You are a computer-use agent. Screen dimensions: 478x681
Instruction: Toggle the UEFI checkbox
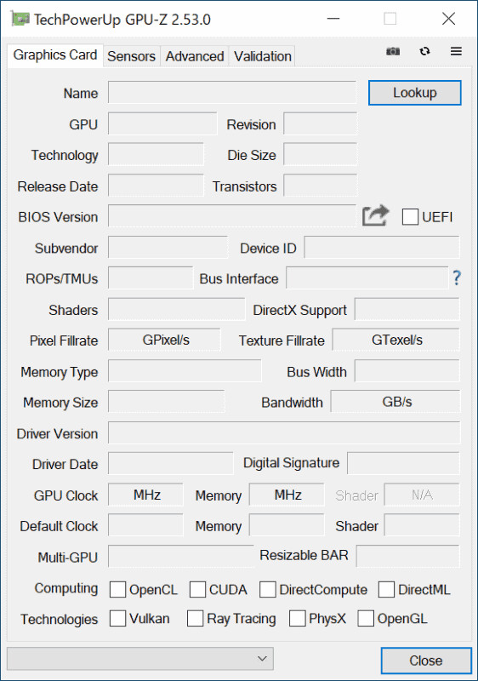[x=410, y=217]
